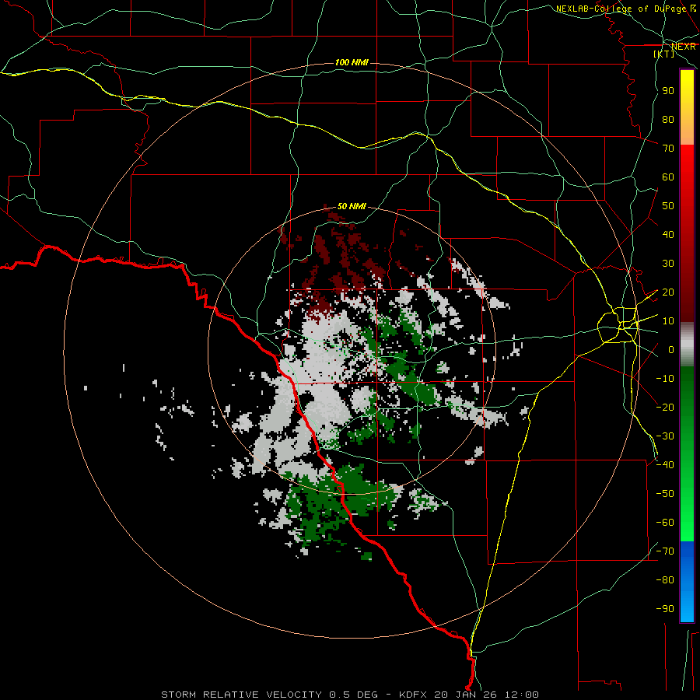Click the "50" value on the velocity scale
Image resolution: width=700 pixels, height=700 pixels.
pos(668,206)
